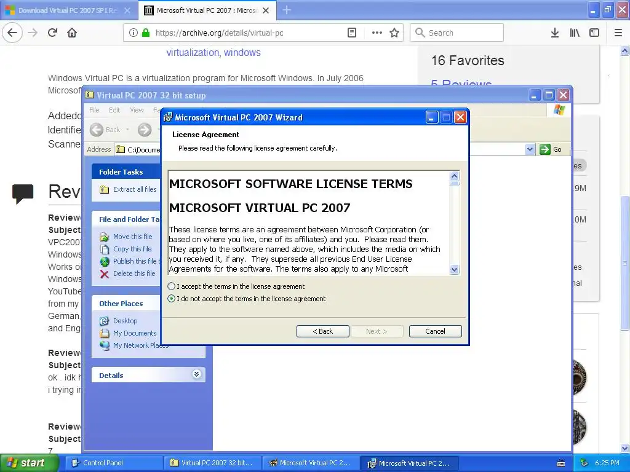This screenshot has width=630, height=472.
Task: Click '16 Favorites' on archive page
Action: coord(468,60)
